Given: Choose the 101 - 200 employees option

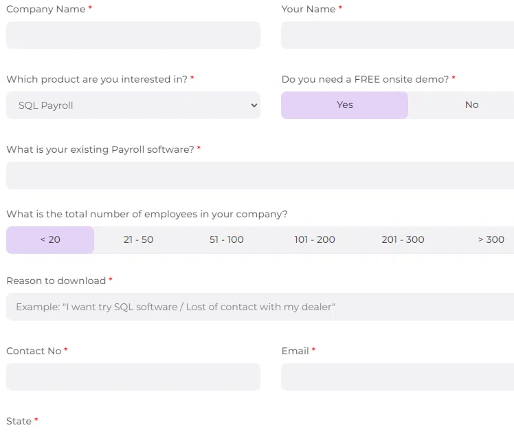Looking at the screenshot, I should 315,240.
